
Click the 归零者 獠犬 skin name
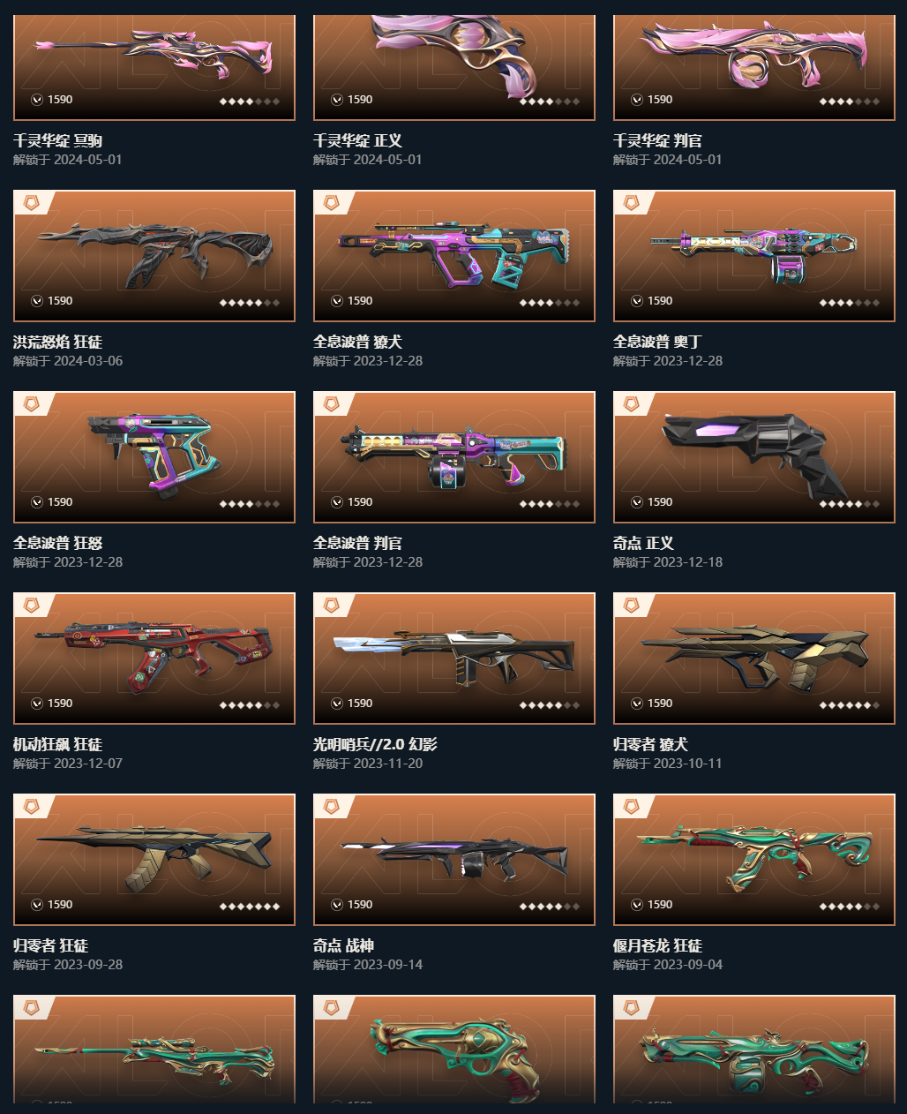(650, 744)
